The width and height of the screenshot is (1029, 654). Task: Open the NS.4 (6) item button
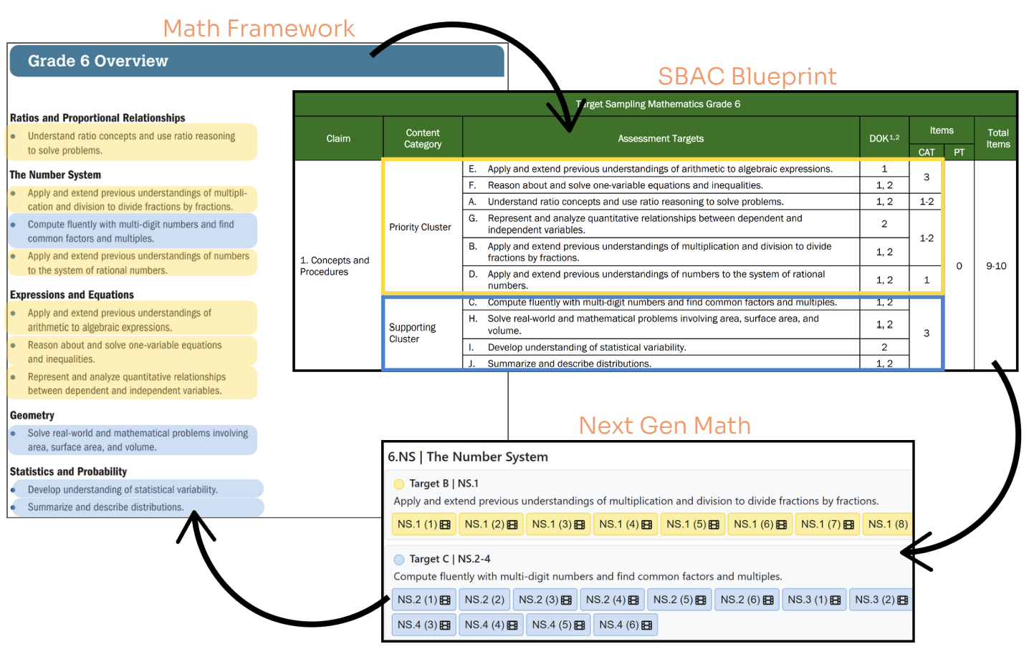coord(626,625)
